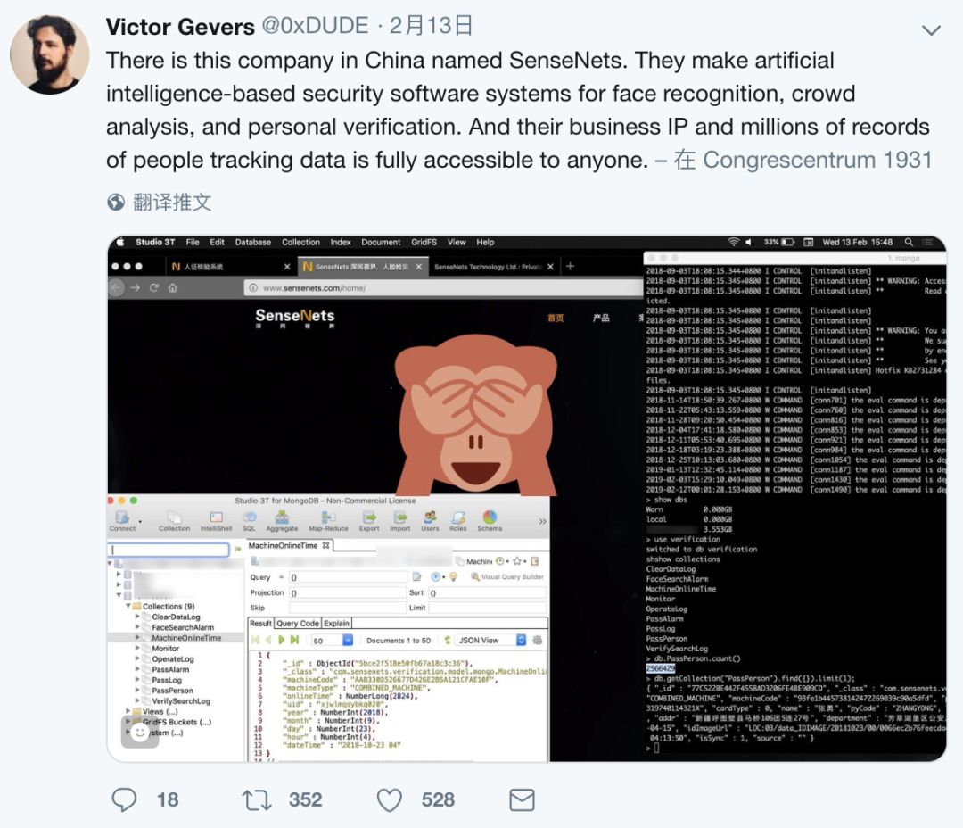The image size is (963, 828).
Task: Switch to the Query Code tab
Action: [297, 624]
